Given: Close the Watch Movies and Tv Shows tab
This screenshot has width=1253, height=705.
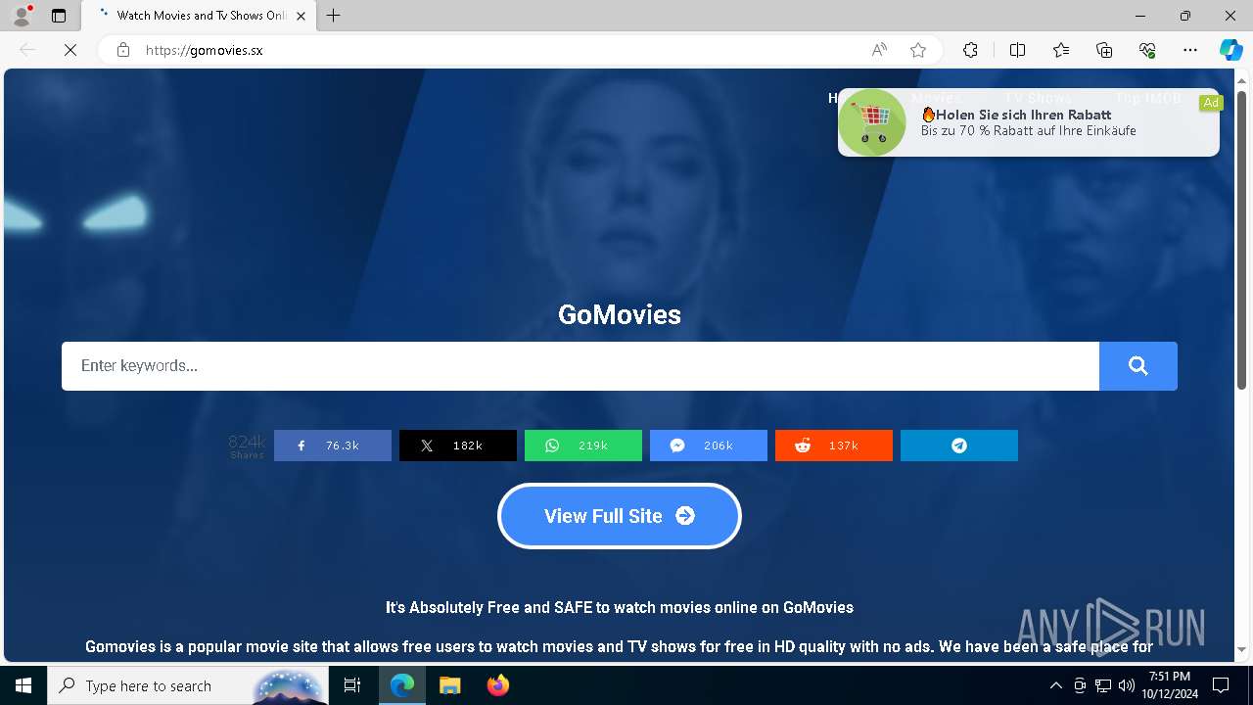Looking at the screenshot, I should click(301, 16).
